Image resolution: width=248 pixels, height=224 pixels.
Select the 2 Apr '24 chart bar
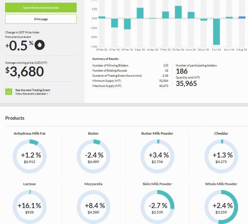click(140, 13)
